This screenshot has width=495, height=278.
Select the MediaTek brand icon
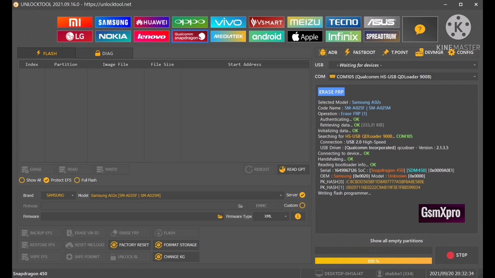point(228,36)
